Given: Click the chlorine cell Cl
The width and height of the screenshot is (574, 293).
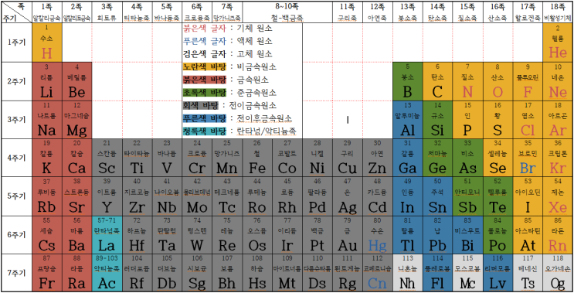Looking at the screenshot, I should point(528,120).
